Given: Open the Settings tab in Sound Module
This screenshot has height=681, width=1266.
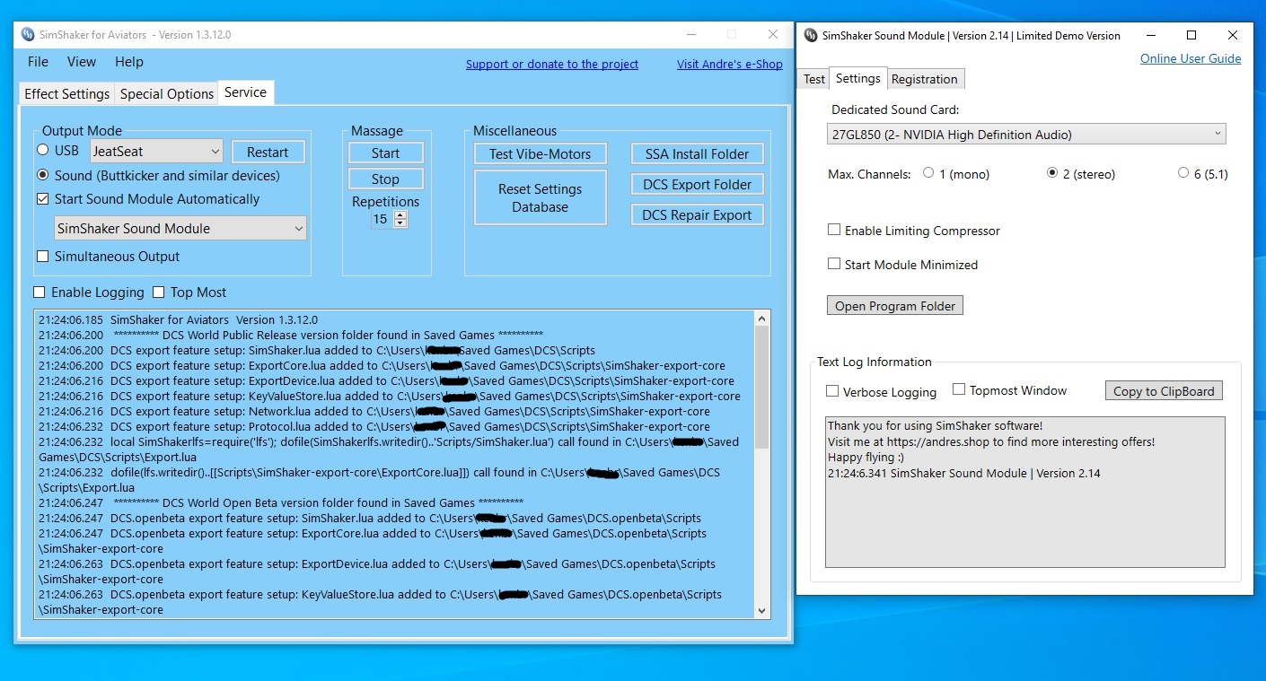Looking at the screenshot, I should (x=858, y=78).
